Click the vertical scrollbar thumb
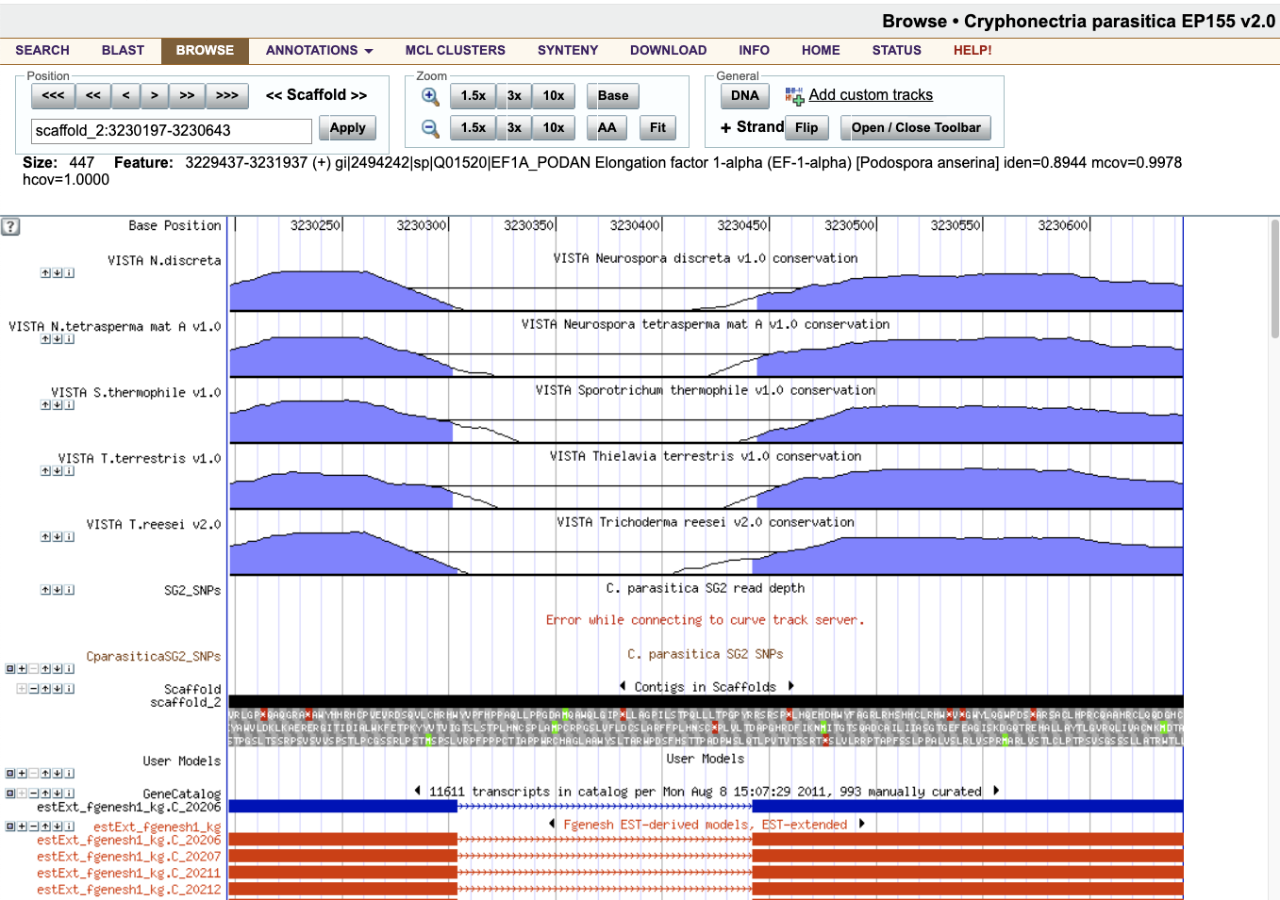The height and width of the screenshot is (900, 1280). 1274,279
